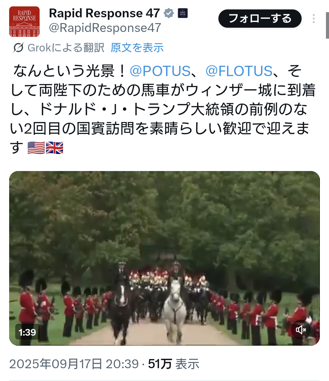Tap the United States flag emoji
The height and width of the screenshot is (381, 329).
pyautogui.click(x=36, y=148)
